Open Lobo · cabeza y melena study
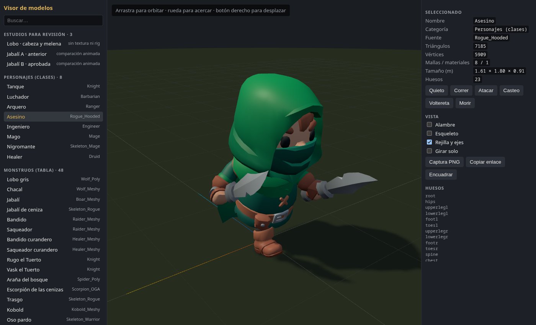 coord(53,44)
